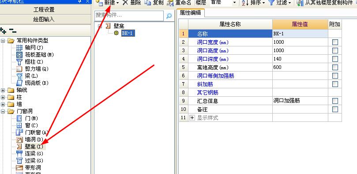Collapse the 壁龛 node in component tree

click(100, 26)
